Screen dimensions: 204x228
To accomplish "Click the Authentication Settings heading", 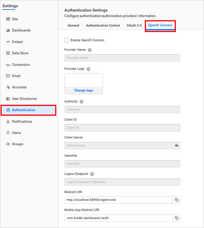I will pos(86,10).
